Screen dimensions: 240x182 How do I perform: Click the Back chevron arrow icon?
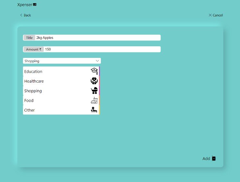coord(21,15)
